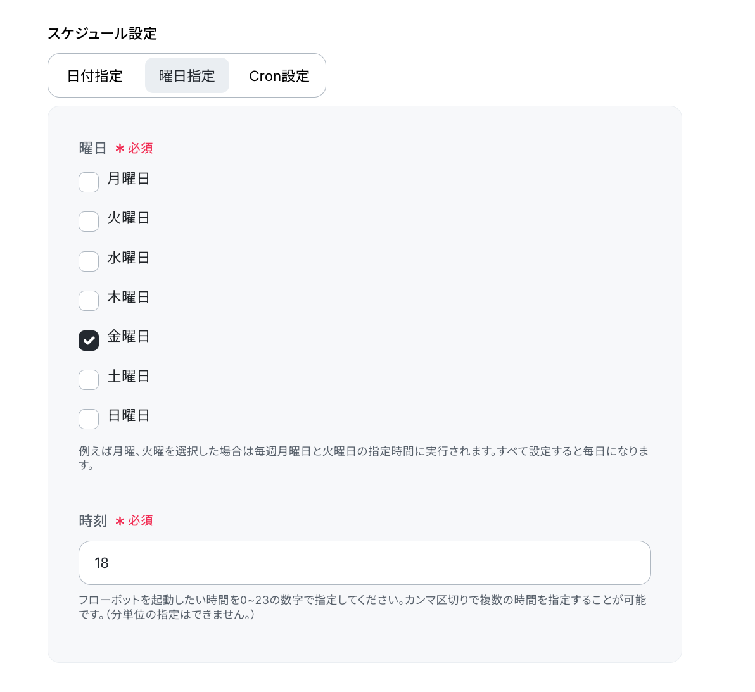Click the スケジュール設定 heading
Viewport: 755px width, 692px height.
pyautogui.click(x=102, y=33)
